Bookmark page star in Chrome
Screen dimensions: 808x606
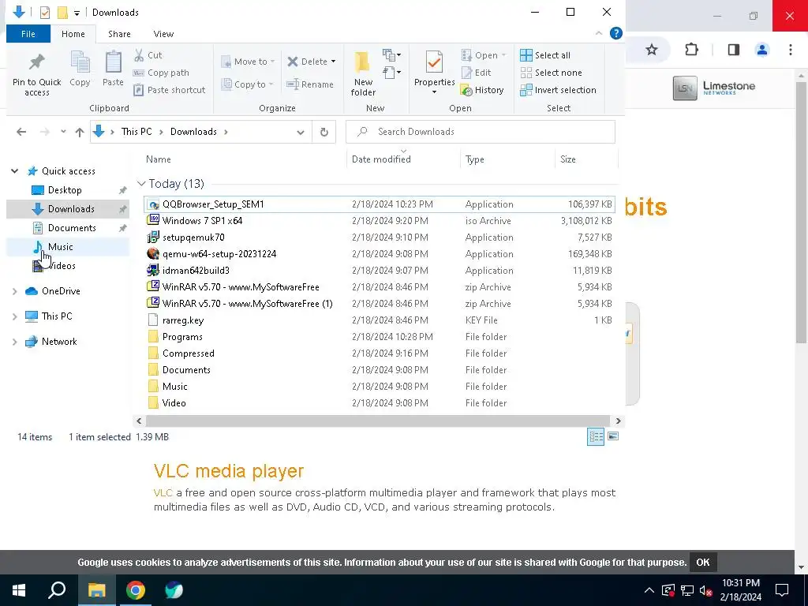pyautogui.click(x=652, y=50)
